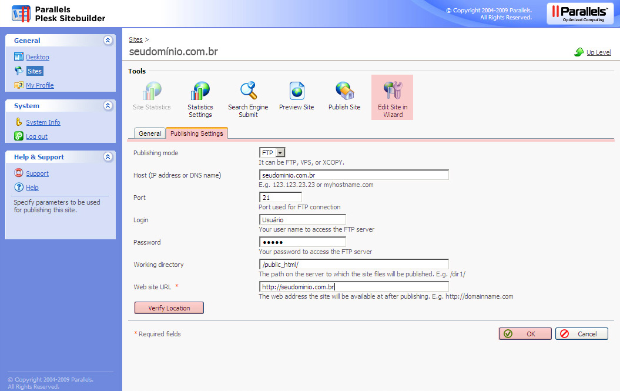Collapse the Help & Support panel

tap(108, 157)
